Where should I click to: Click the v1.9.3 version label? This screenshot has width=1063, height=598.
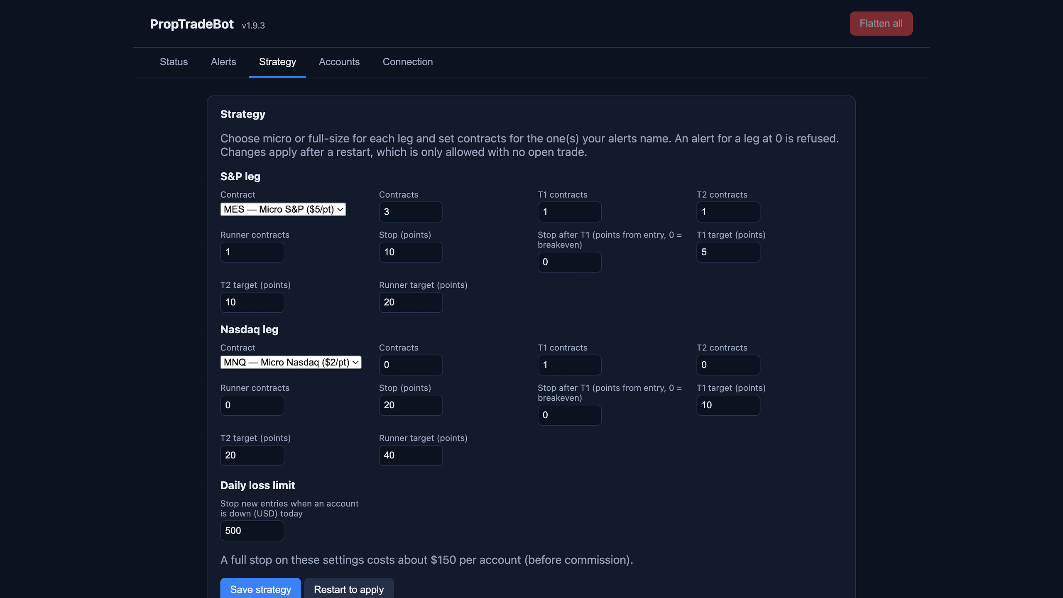click(253, 25)
